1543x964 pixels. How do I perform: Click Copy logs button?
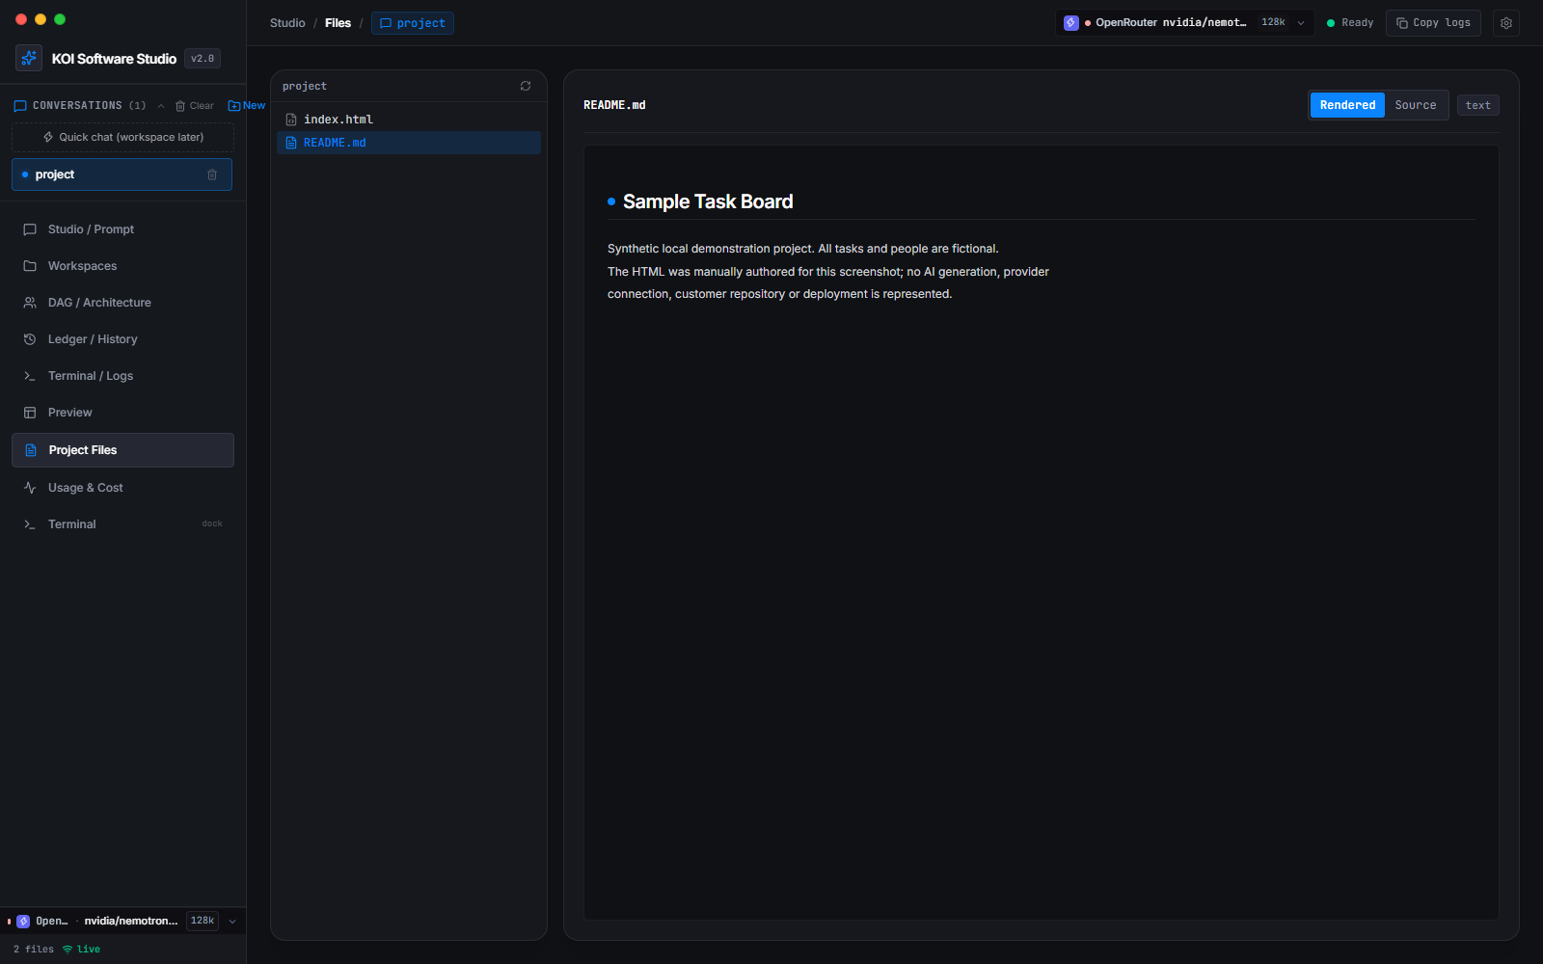1433,23
